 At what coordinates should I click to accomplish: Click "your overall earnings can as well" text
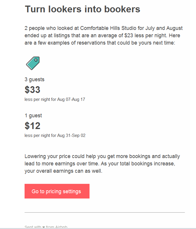point(63,171)
